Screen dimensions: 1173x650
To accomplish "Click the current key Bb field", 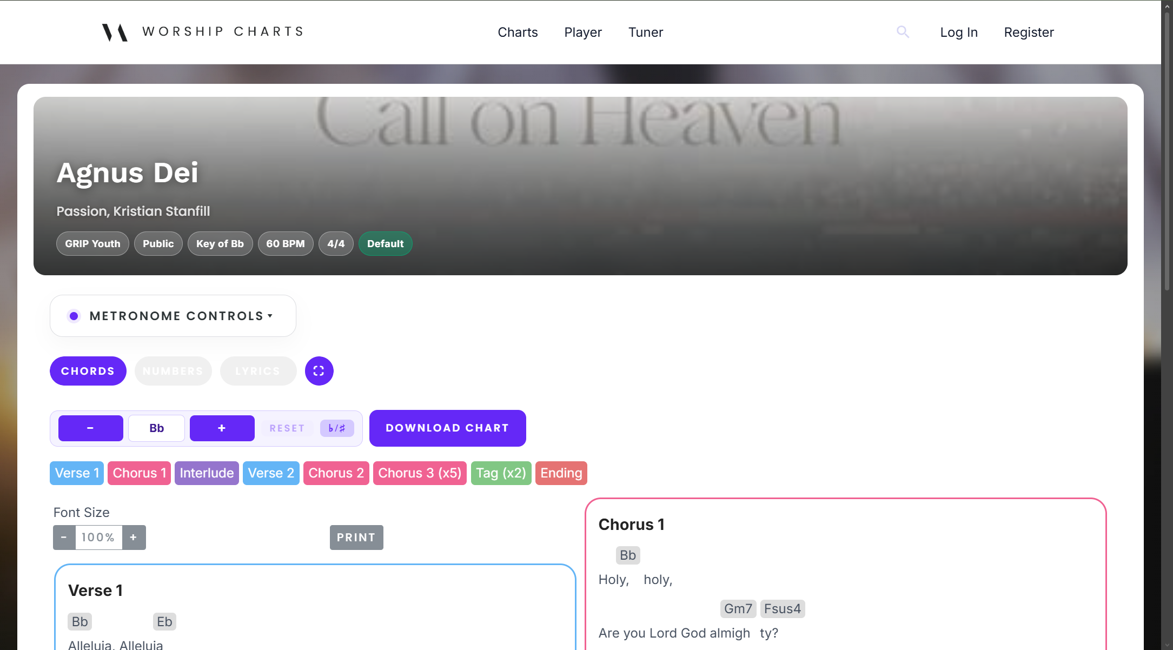I will (157, 428).
